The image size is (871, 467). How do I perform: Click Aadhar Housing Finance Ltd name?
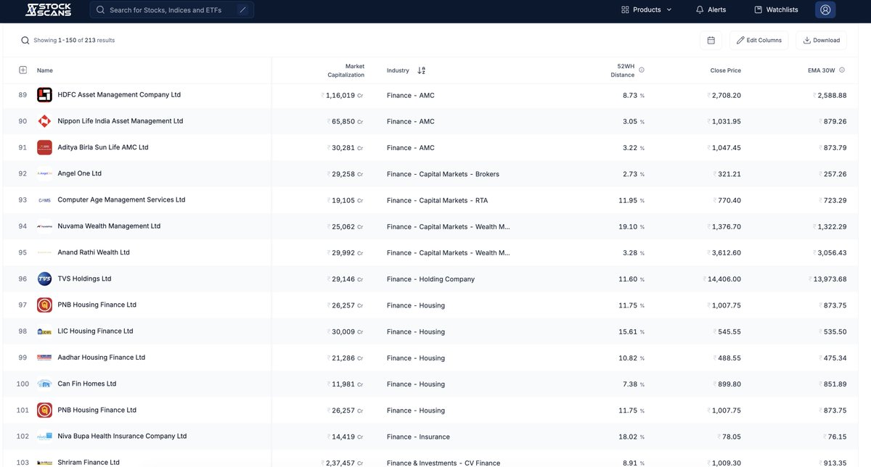(x=101, y=358)
